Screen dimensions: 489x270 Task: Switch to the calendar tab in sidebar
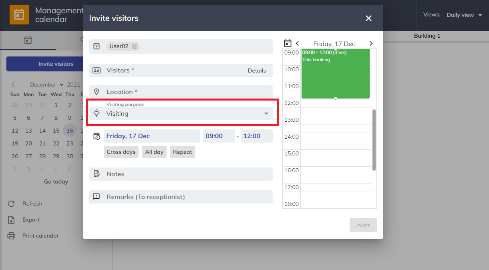point(28,40)
